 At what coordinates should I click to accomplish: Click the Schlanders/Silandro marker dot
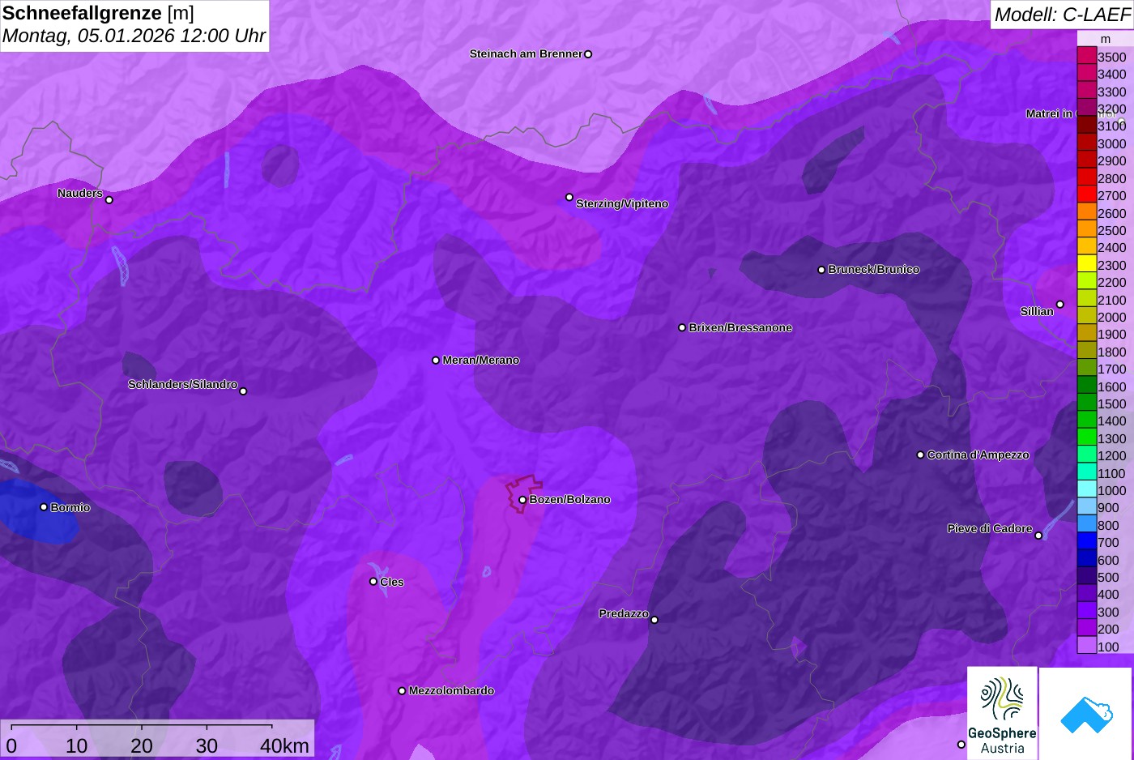243,391
